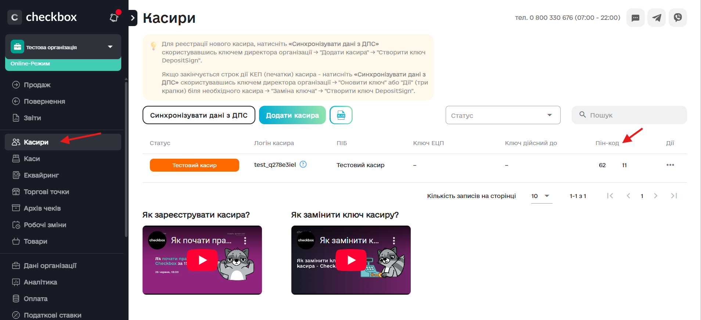Focus the Пошук search field

click(629, 115)
